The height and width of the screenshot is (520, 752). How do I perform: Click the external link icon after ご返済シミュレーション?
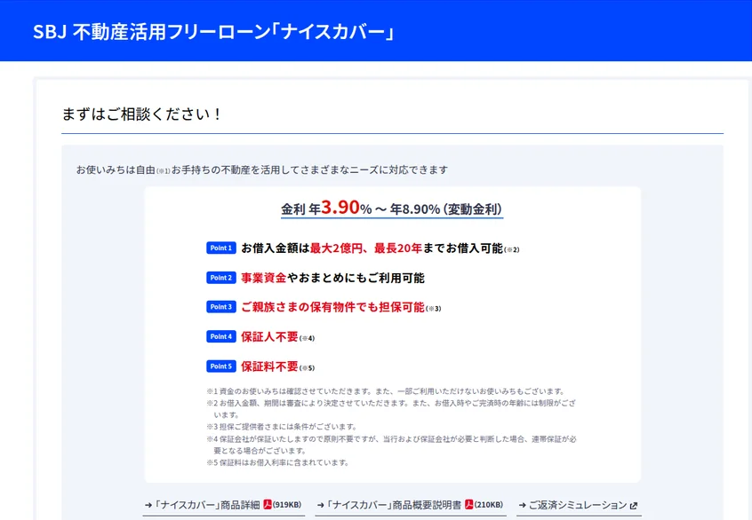[634, 505]
